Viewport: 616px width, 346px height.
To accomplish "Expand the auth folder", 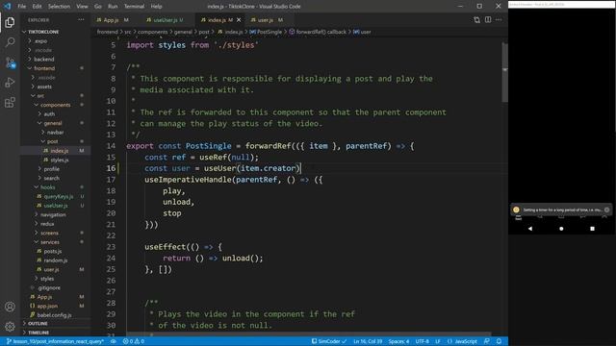I will point(49,114).
